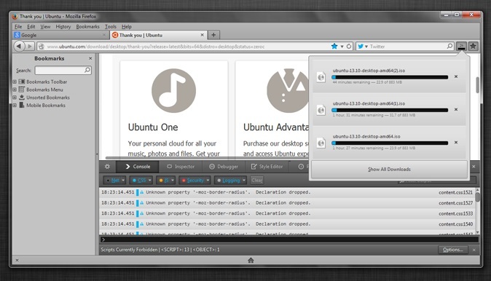
Task: Open the Security filter dropdown arrow
Action: [x=208, y=181]
